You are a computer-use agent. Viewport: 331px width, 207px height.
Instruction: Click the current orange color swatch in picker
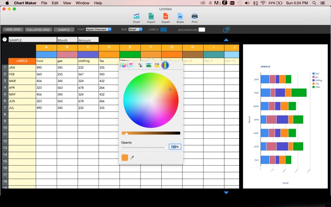pos(125,158)
